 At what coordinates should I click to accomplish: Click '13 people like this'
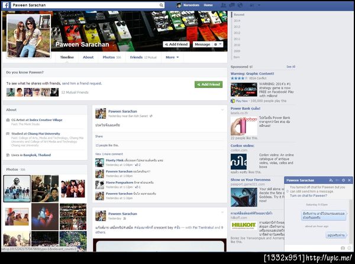(107, 145)
